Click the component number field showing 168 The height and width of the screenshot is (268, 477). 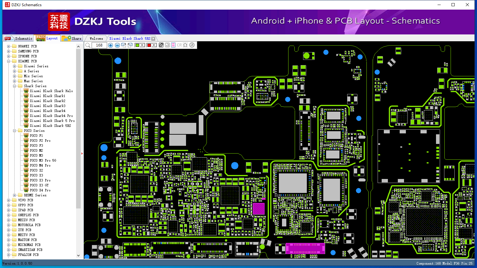click(99, 45)
